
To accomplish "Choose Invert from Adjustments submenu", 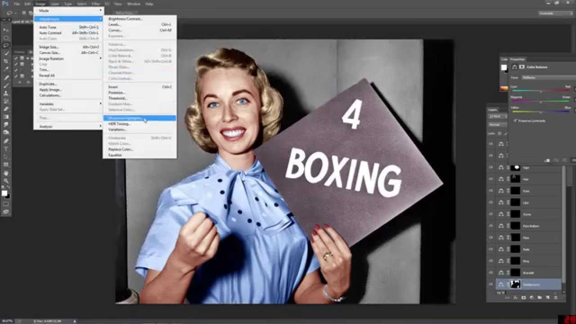I will pyautogui.click(x=139, y=87).
